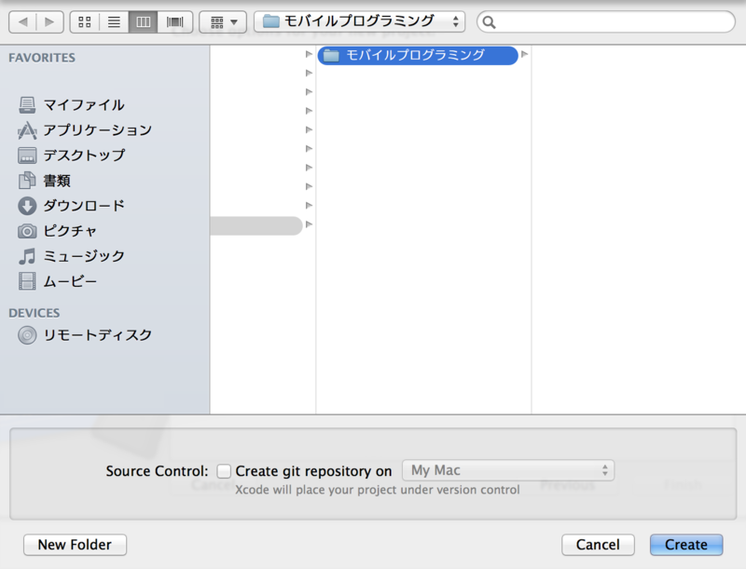Click the ミュージック note icon
Image resolution: width=746 pixels, height=569 pixels.
click(x=27, y=256)
